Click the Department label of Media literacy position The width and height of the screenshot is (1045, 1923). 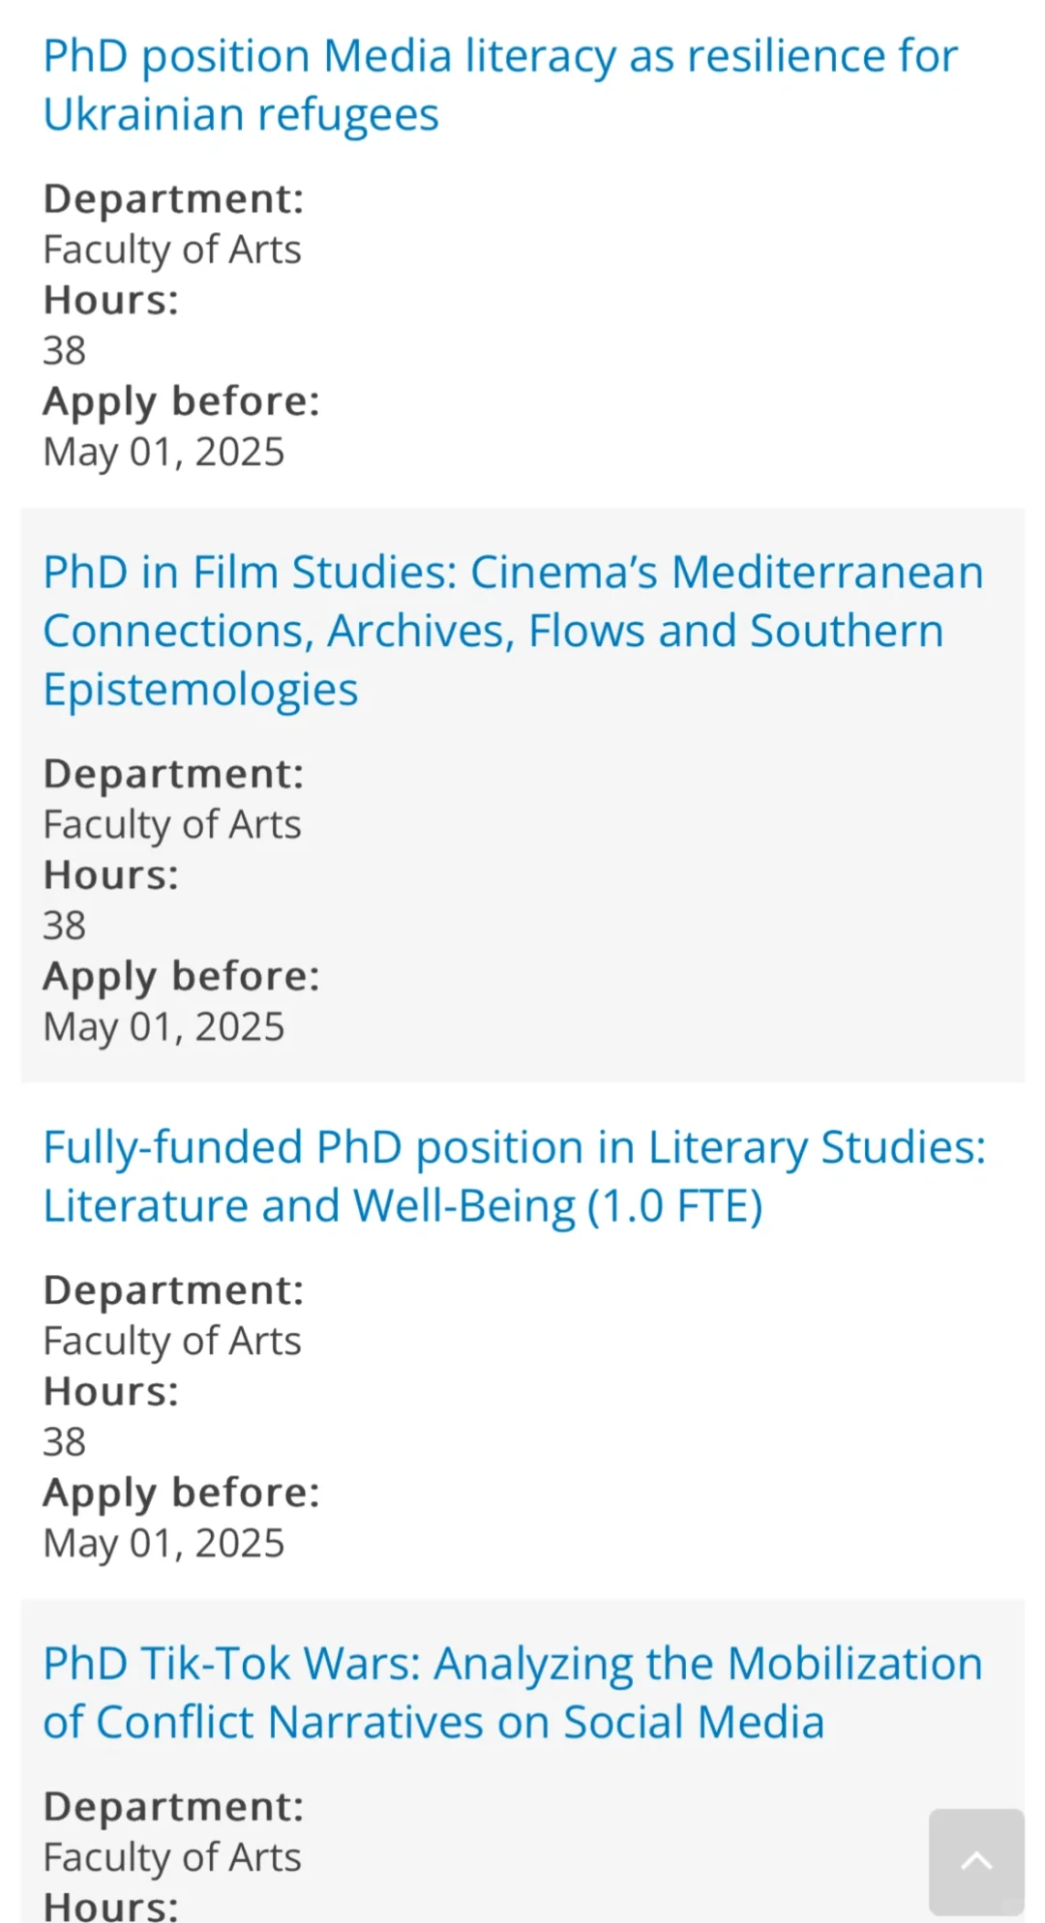tap(173, 199)
